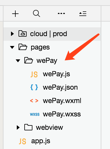Expand the cloud | prod folder arrow
110x149 pixels.
tap(12, 34)
